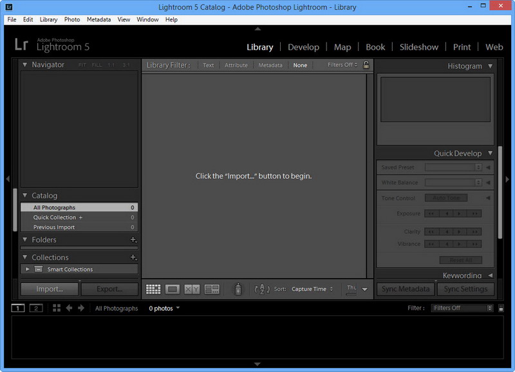This screenshot has width=515, height=372.
Task: Open Survey view icon
Action: [x=212, y=289]
